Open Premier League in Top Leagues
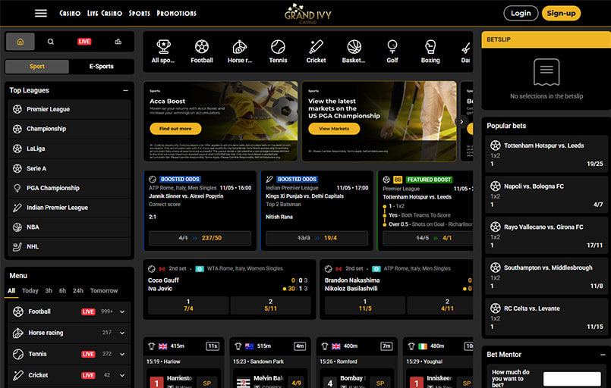611x388 pixels. click(69, 109)
